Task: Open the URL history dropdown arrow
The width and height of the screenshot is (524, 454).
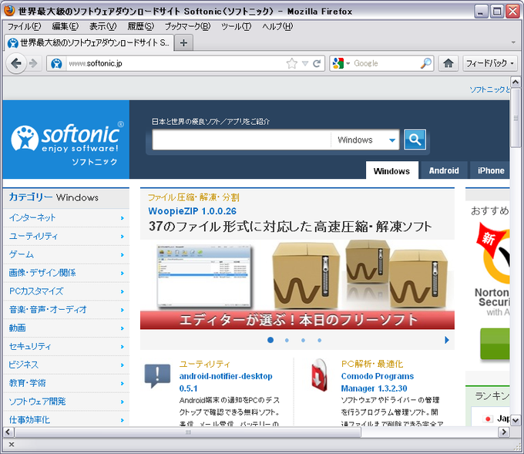Action: 305,63
